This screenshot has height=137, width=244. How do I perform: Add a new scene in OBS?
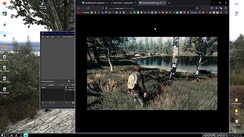coord(43,103)
